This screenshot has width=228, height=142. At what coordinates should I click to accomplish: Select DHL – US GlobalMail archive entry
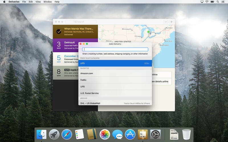tap(115, 103)
